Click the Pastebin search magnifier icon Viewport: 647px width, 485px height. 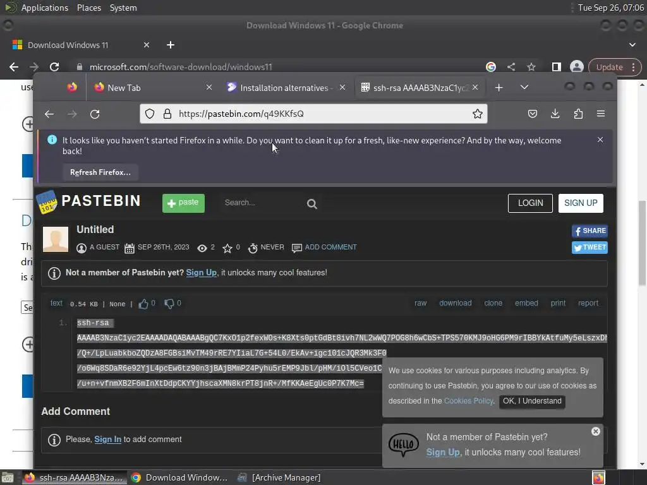312,204
